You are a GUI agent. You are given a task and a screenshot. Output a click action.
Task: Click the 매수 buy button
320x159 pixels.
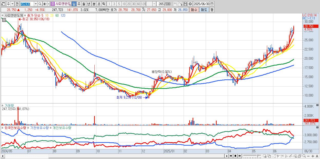194,10
